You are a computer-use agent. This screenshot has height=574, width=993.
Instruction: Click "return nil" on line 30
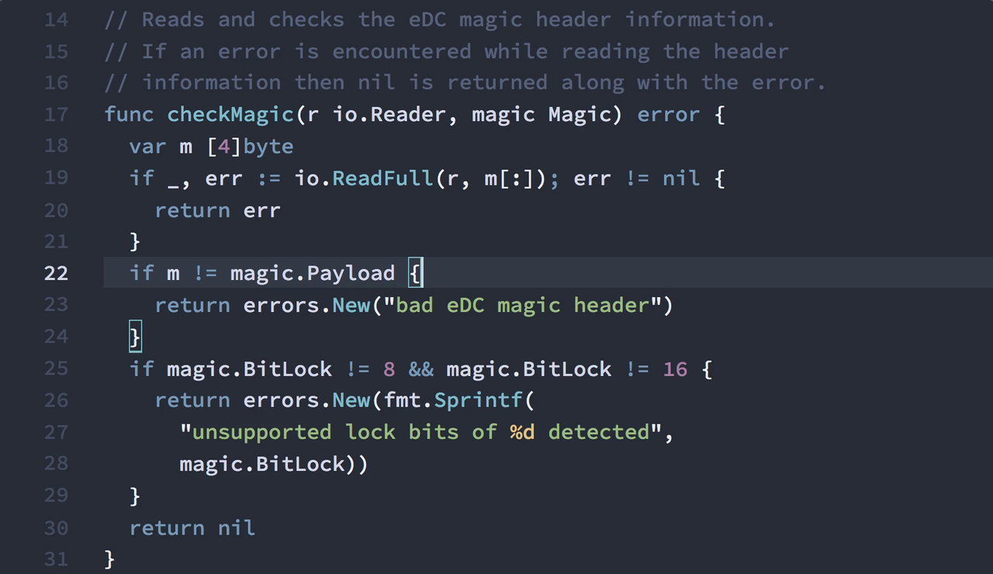pyautogui.click(x=192, y=527)
